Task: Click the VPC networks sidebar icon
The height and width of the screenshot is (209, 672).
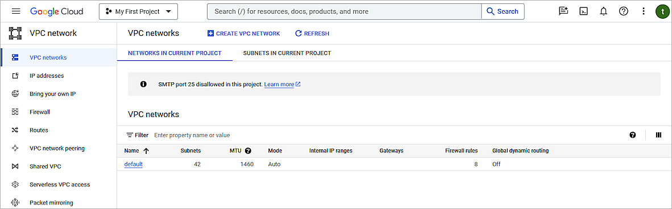Action: click(x=15, y=57)
